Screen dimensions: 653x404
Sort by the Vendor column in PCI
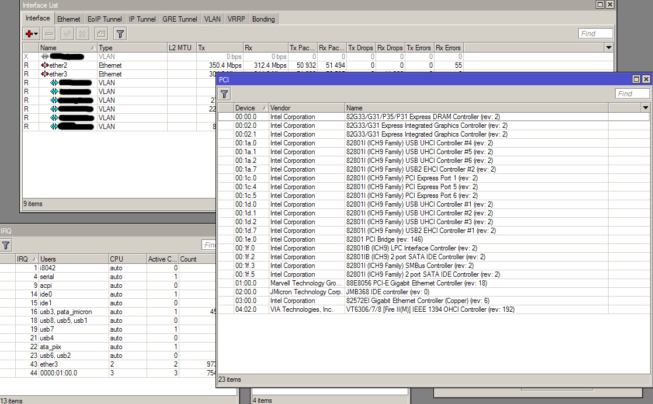(x=305, y=107)
